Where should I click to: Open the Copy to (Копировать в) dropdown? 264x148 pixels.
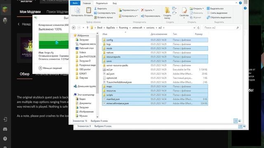click(x=128, y=16)
